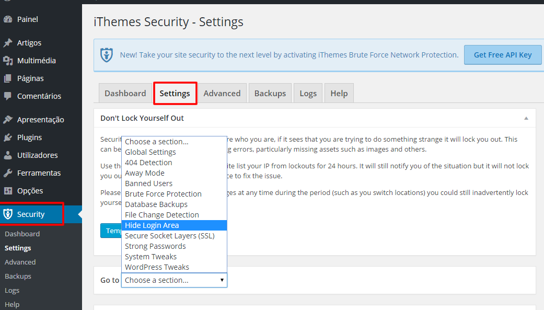
Task: Click the Get Free API Key button
Action: 503,55
